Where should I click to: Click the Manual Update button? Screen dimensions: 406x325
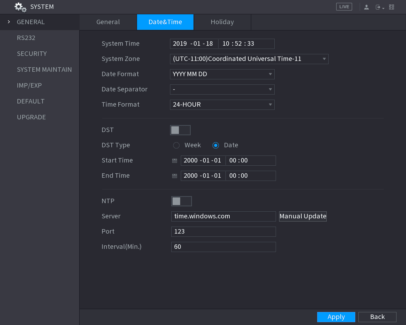point(303,216)
